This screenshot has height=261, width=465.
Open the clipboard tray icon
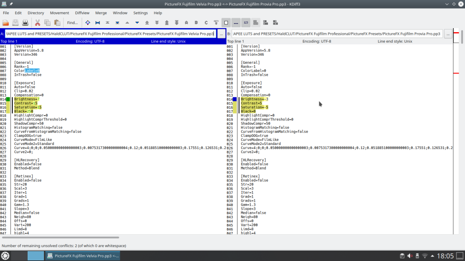(402, 256)
